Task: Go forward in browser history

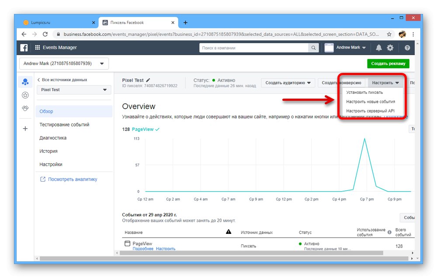Action: click(35, 34)
